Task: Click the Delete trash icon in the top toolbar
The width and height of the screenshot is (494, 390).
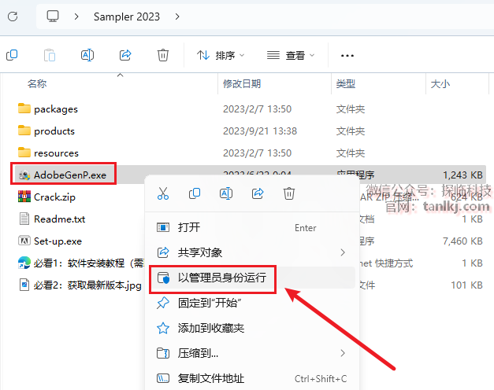Action: [x=163, y=55]
